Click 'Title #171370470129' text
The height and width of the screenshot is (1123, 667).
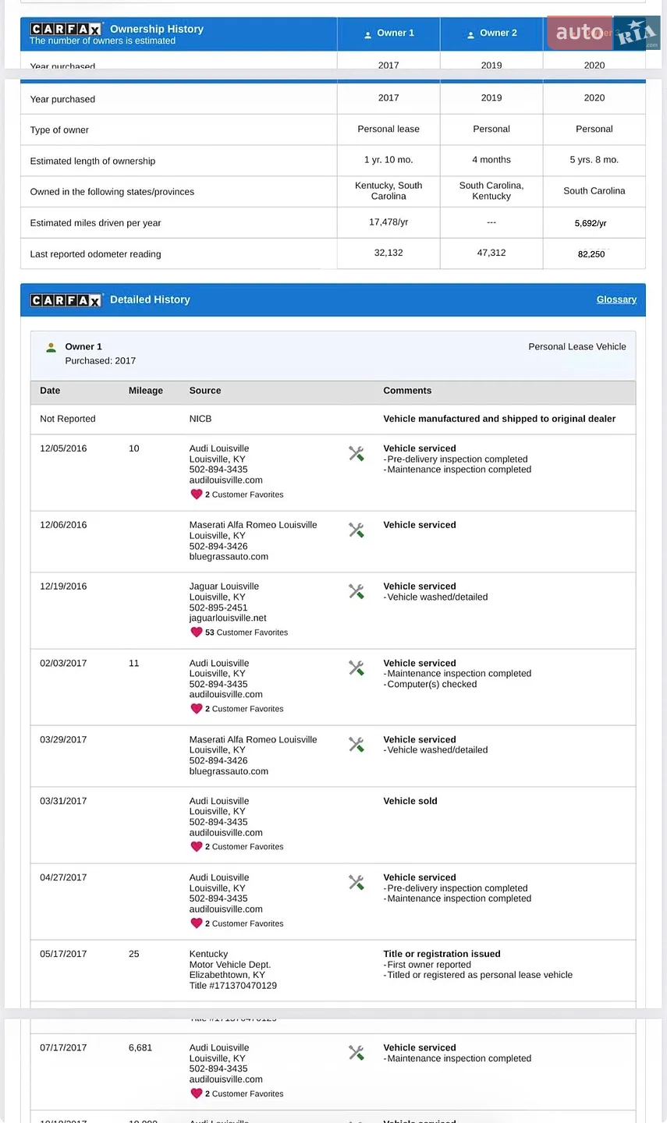coord(233,986)
